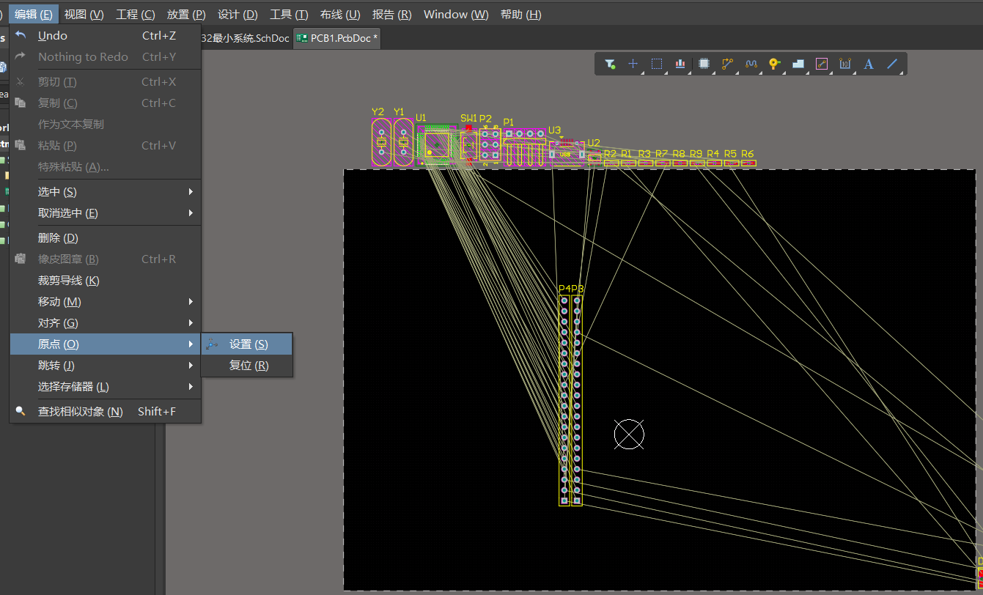Click the place via icon
This screenshot has width=983, height=595.
pyautogui.click(x=774, y=64)
